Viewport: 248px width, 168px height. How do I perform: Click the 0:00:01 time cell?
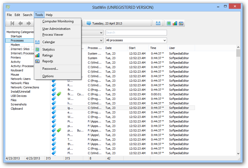coord(156,94)
